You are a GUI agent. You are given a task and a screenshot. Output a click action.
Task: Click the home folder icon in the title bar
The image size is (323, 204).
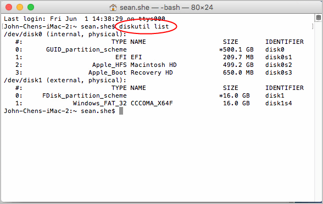(x=113, y=8)
